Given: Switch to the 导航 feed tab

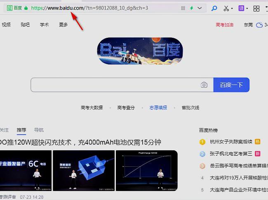Looking at the screenshot, I should click(x=39, y=130).
